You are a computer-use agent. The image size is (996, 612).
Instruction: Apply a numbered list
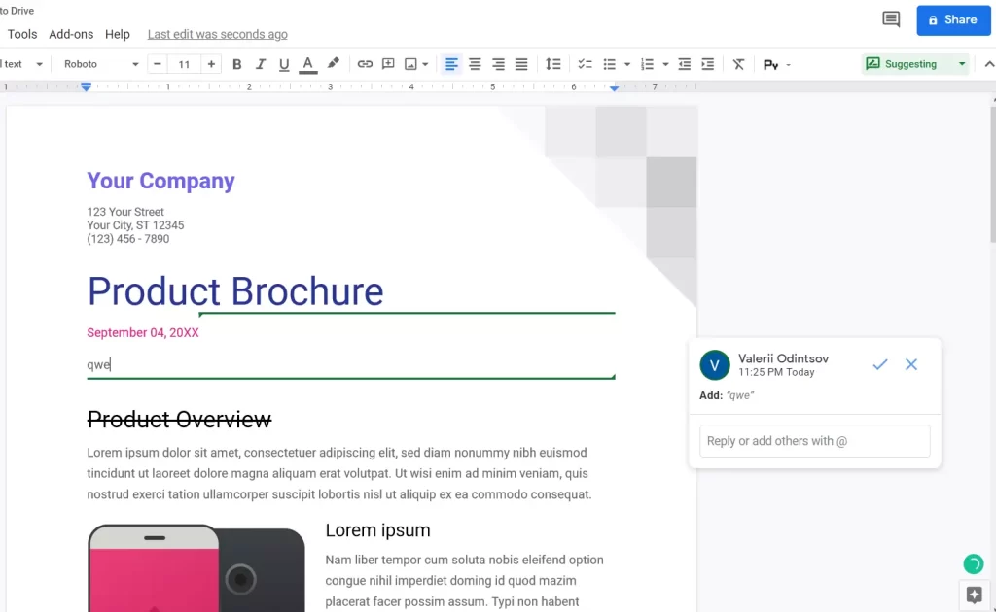coord(647,64)
